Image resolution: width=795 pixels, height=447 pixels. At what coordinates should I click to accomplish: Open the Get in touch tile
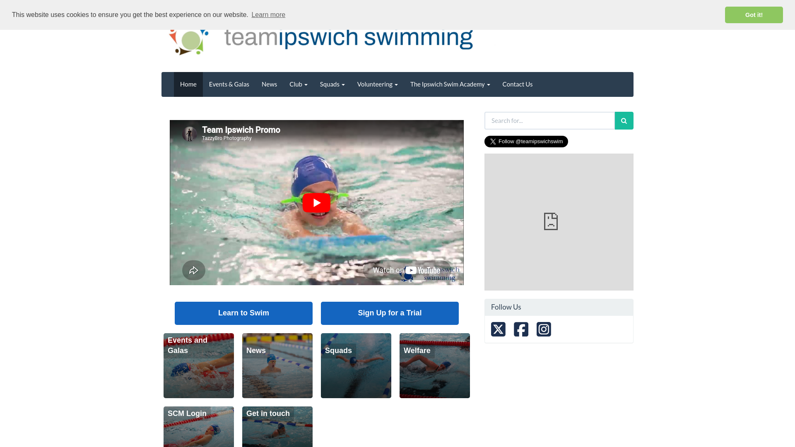(277, 427)
